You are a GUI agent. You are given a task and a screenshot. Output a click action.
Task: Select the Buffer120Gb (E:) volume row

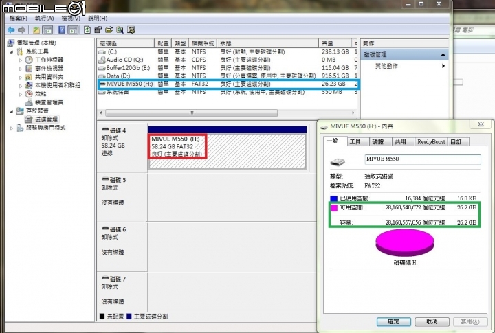coord(228,68)
